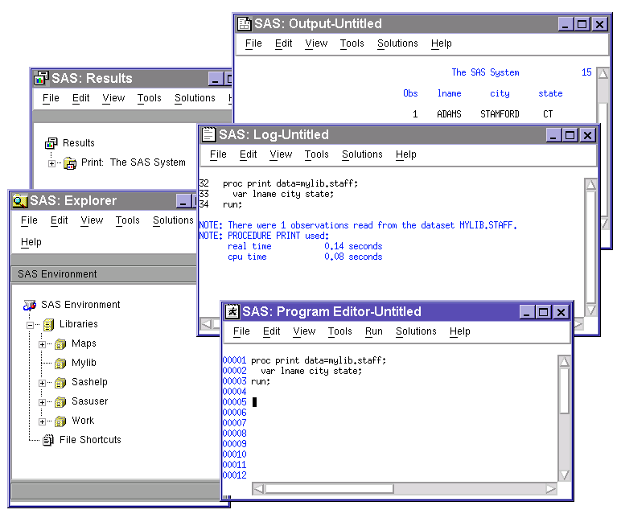This screenshot has width=617, height=522.
Task: Click the SAS Environment header bar
Action: tap(105, 274)
